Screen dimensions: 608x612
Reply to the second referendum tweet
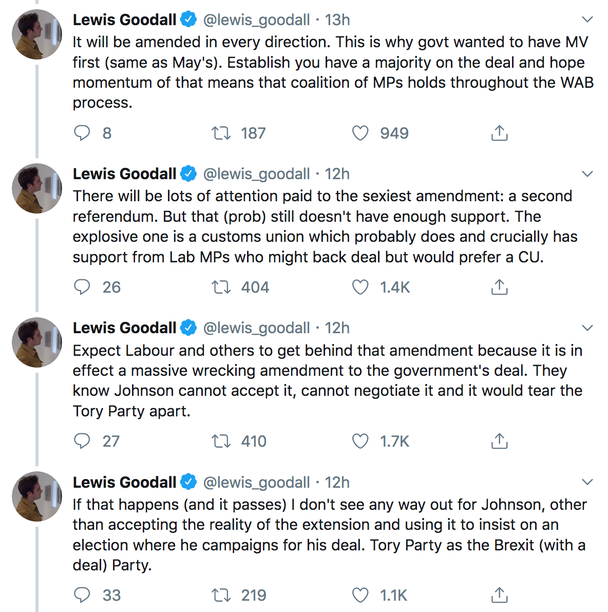(x=82, y=287)
